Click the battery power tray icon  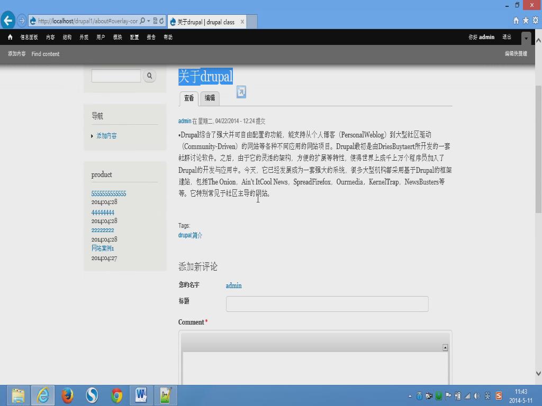[458, 396]
